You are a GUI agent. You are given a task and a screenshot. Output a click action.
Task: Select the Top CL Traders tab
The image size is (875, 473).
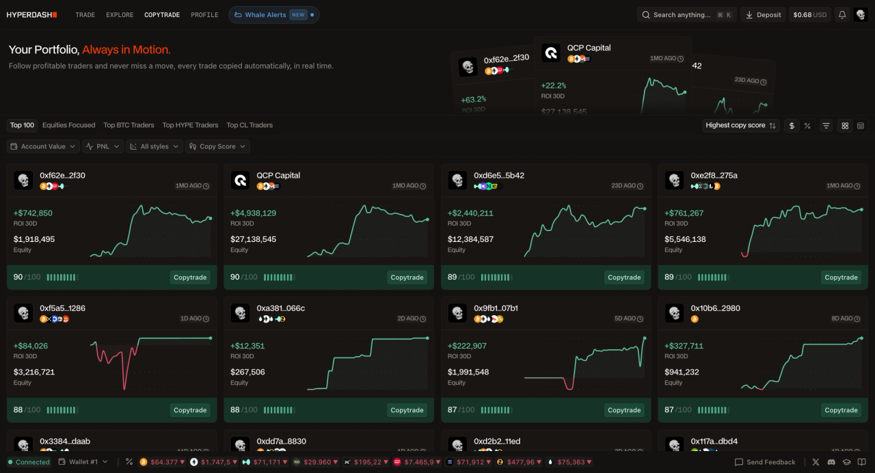[250, 125]
